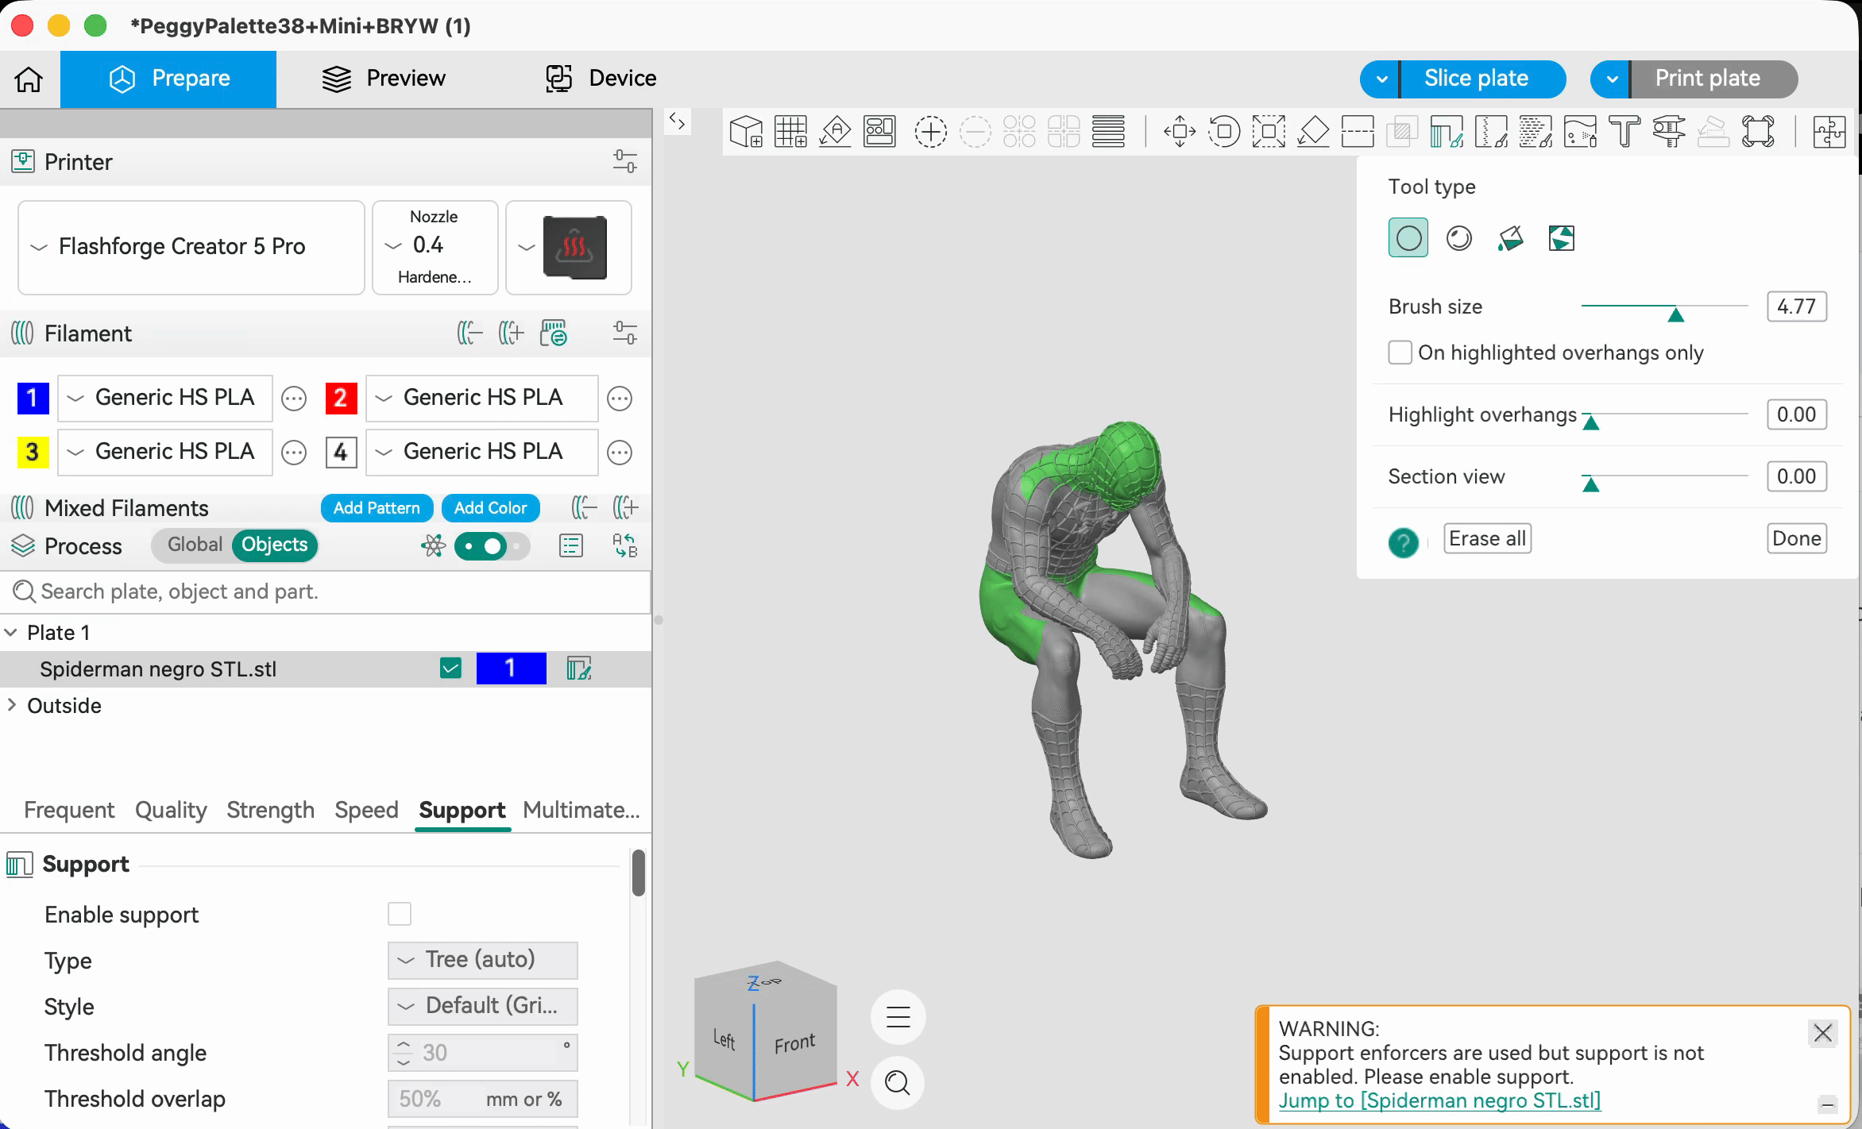Select the Move tool

[1180, 132]
